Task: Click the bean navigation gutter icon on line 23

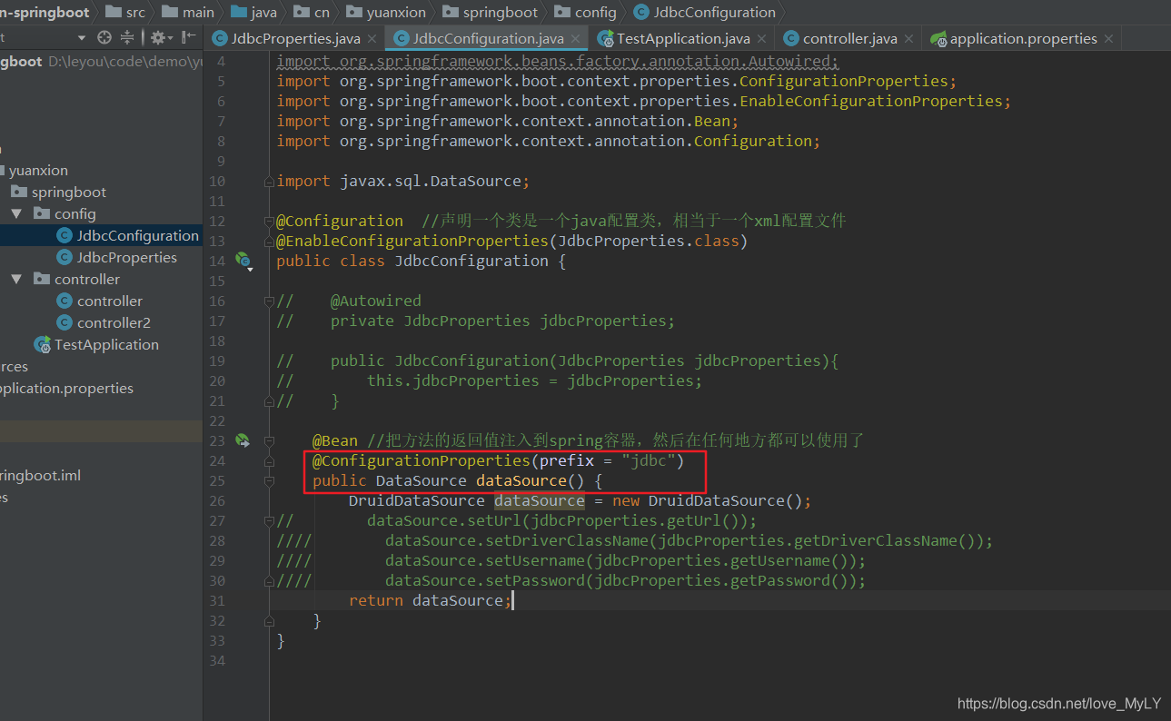Action: coord(243,440)
